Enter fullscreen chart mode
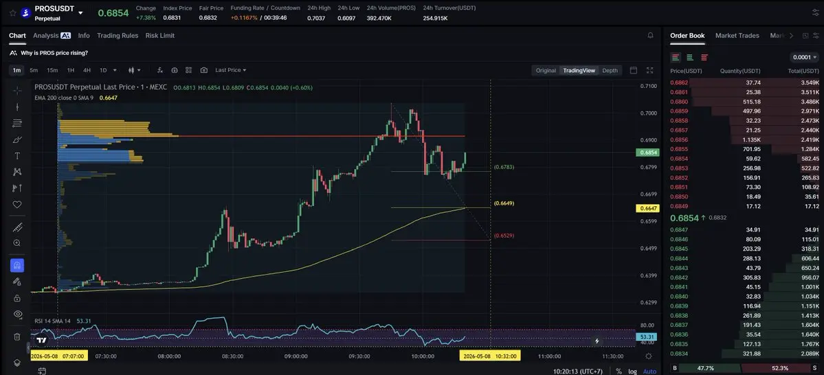Viewport: 824px width, 375px height. click(x=649, y=70)
